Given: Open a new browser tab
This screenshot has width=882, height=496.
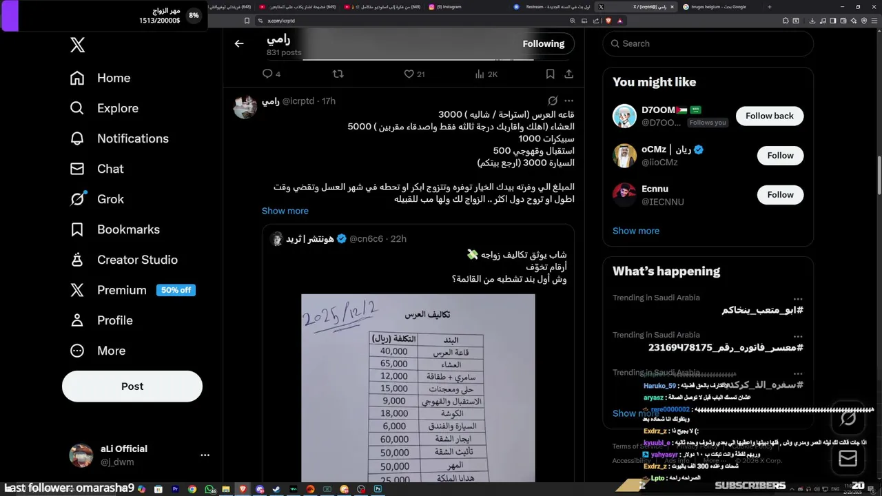Looking at the screenshot, I should 769,7.
